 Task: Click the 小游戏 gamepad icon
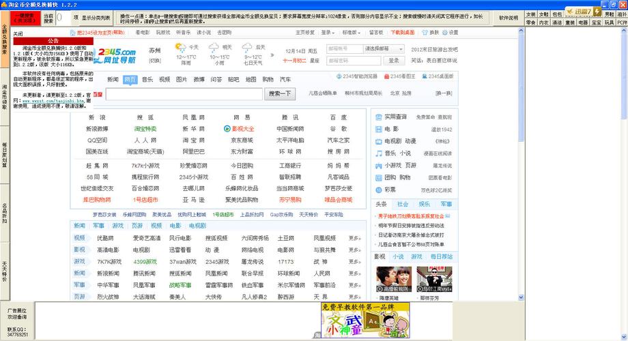[378, 165]
